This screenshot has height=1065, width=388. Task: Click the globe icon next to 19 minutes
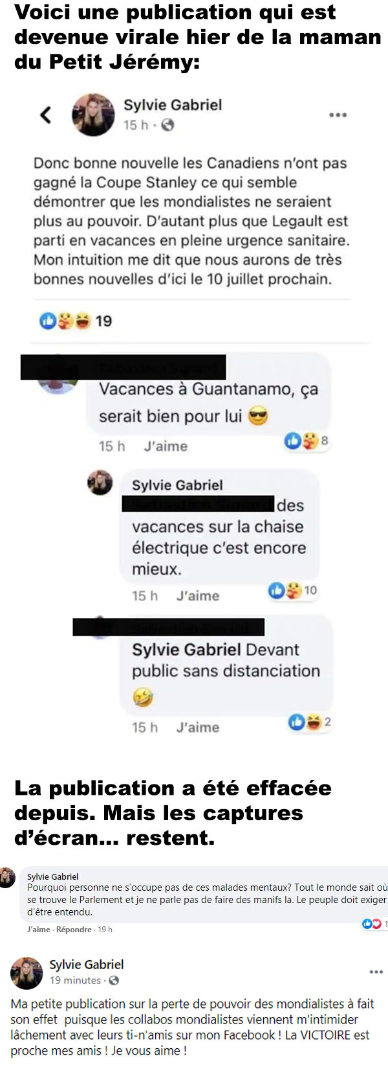(x=114, y=980)
